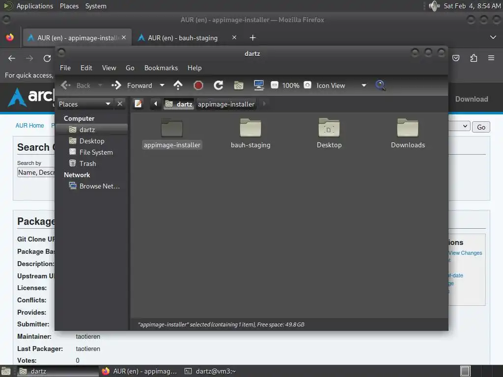
Task: Click Back navigation button
Action: (x=76, y=85)
